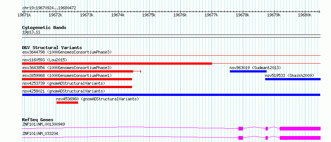Click the nsv4536960 short red bar
This screenshot has height=142, width=331.
coord(67,103)
